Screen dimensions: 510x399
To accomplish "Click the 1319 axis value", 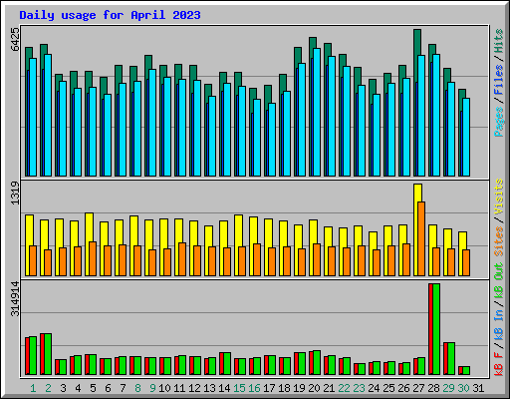I will tap(15, 193).
